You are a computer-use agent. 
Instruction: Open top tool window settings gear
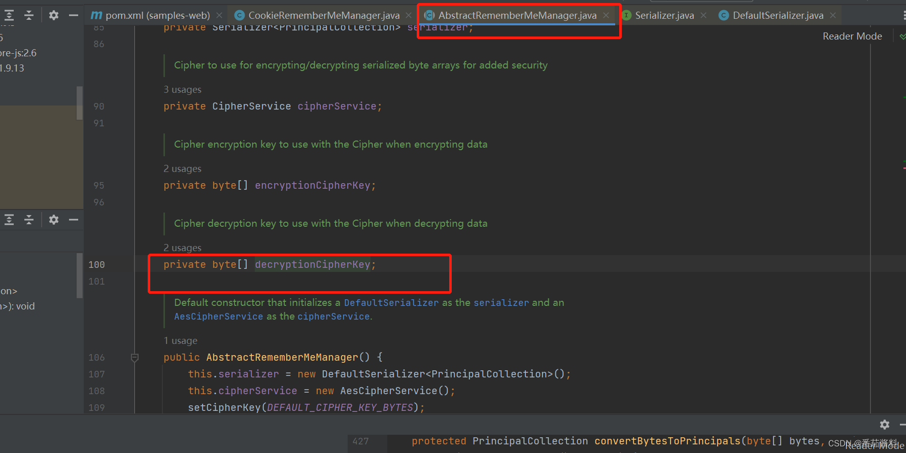[53, 15]
